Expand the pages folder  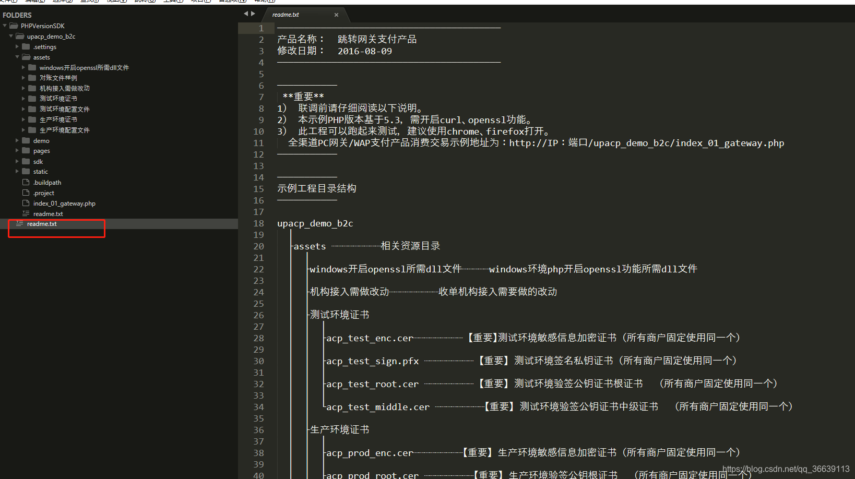point(17,150)
